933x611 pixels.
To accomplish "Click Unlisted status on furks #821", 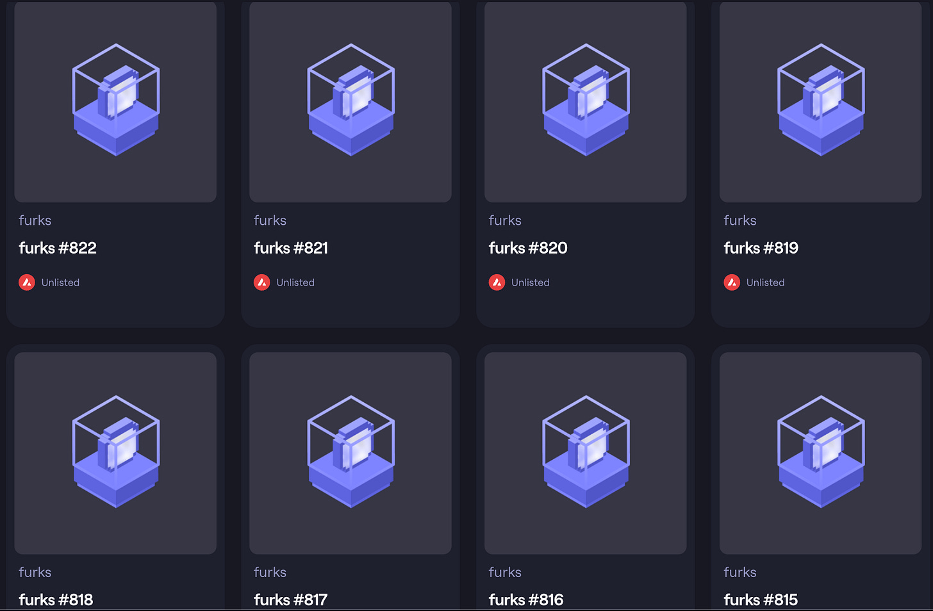I will (295, 282).
